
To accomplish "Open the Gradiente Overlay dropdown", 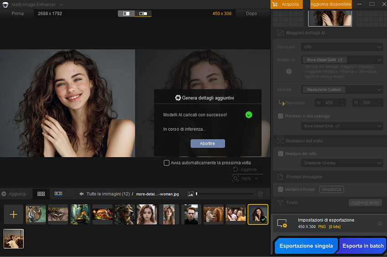I will [342, 163].
